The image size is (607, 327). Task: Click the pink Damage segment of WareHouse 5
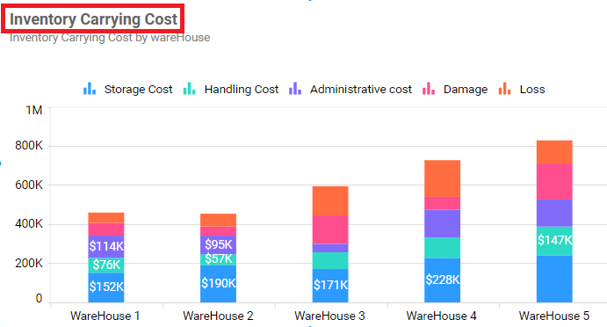pos(554,181)
